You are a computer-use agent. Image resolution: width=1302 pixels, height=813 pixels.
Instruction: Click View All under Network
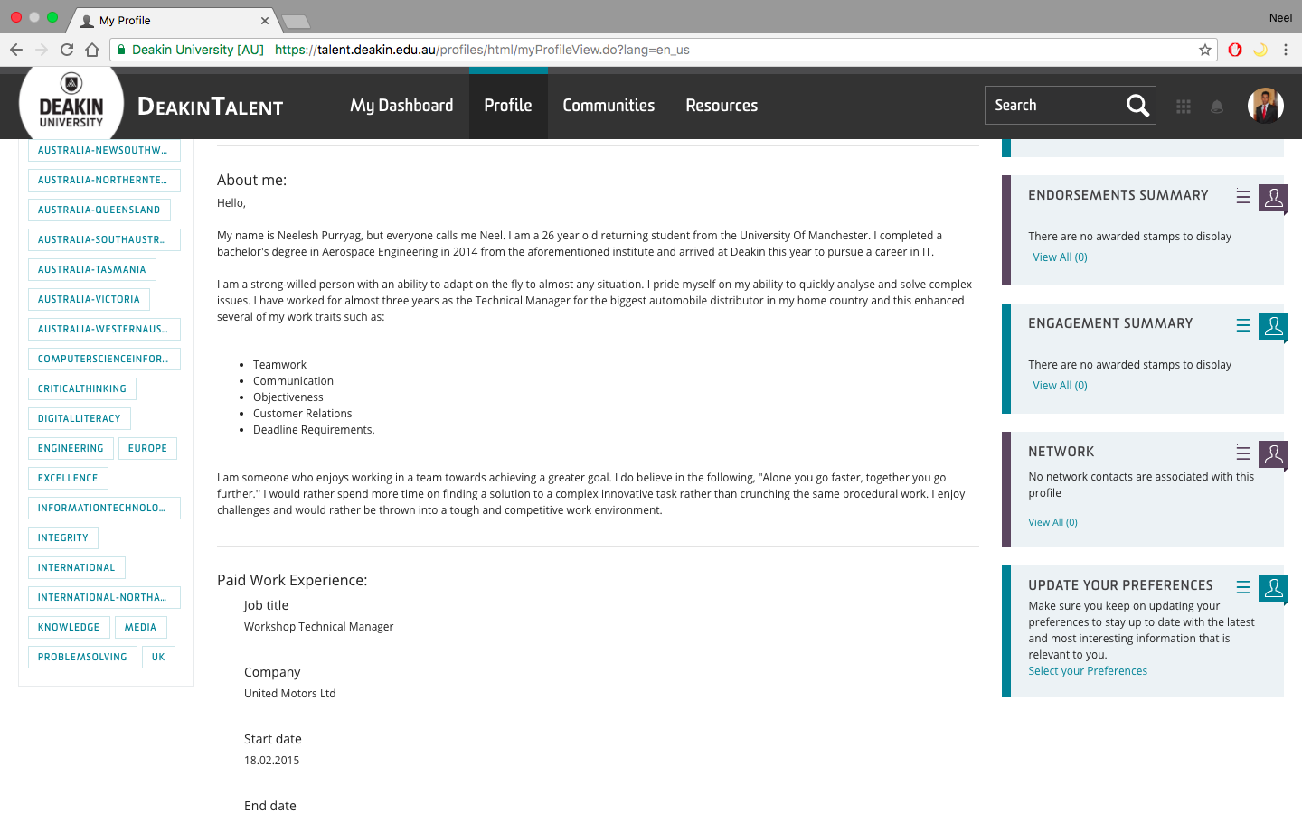(x=1052, y=522)
